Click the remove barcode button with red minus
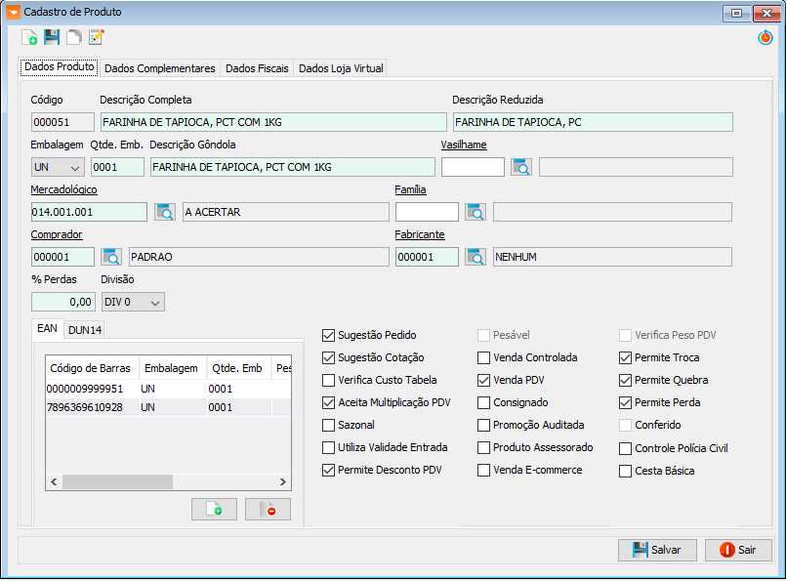The width and height of the screenshot is (786, 581). [x=268, y=510]
